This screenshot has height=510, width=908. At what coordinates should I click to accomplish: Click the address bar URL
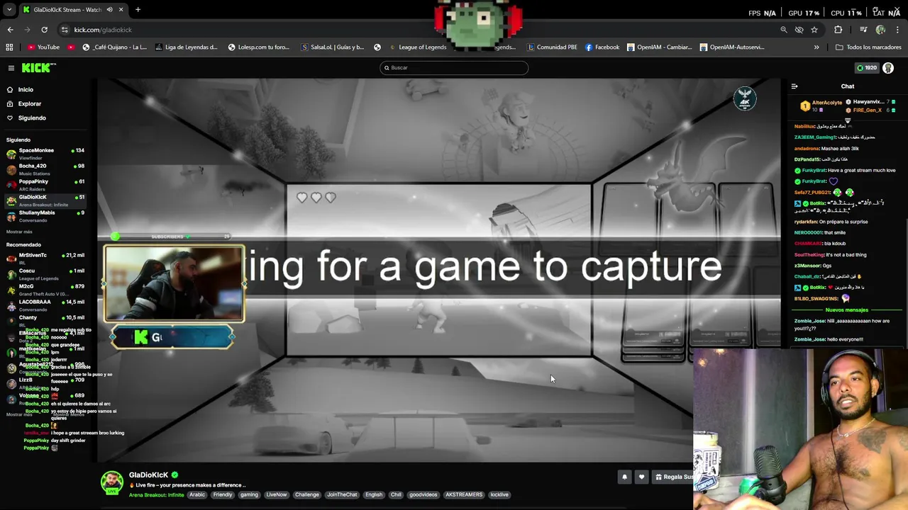[x=103, y=30]
